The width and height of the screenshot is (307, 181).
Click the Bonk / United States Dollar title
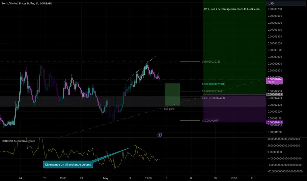(27, 3)
